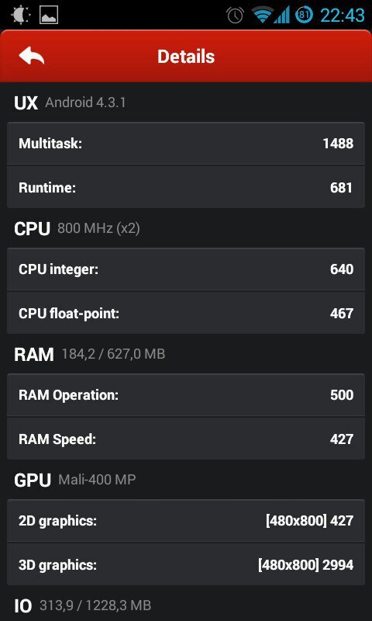Select the 3D graphics score row

[186, 564]
